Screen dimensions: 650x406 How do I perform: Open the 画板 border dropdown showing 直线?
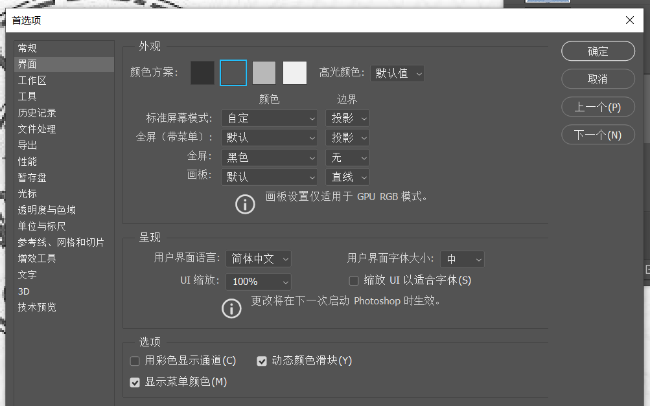[347, 176]
